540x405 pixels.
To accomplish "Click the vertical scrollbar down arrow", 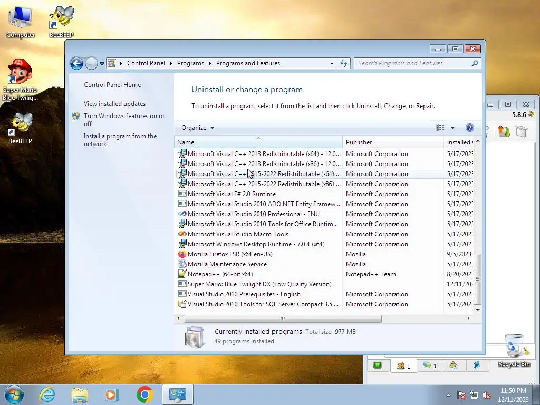I will coord(478,310).
